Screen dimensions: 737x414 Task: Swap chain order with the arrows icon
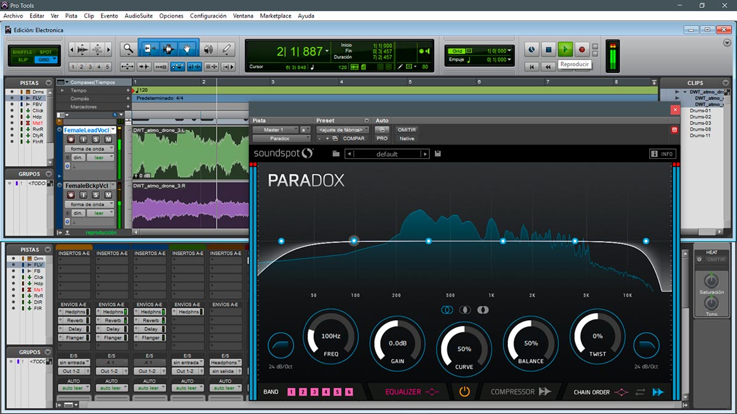[641, 392]
